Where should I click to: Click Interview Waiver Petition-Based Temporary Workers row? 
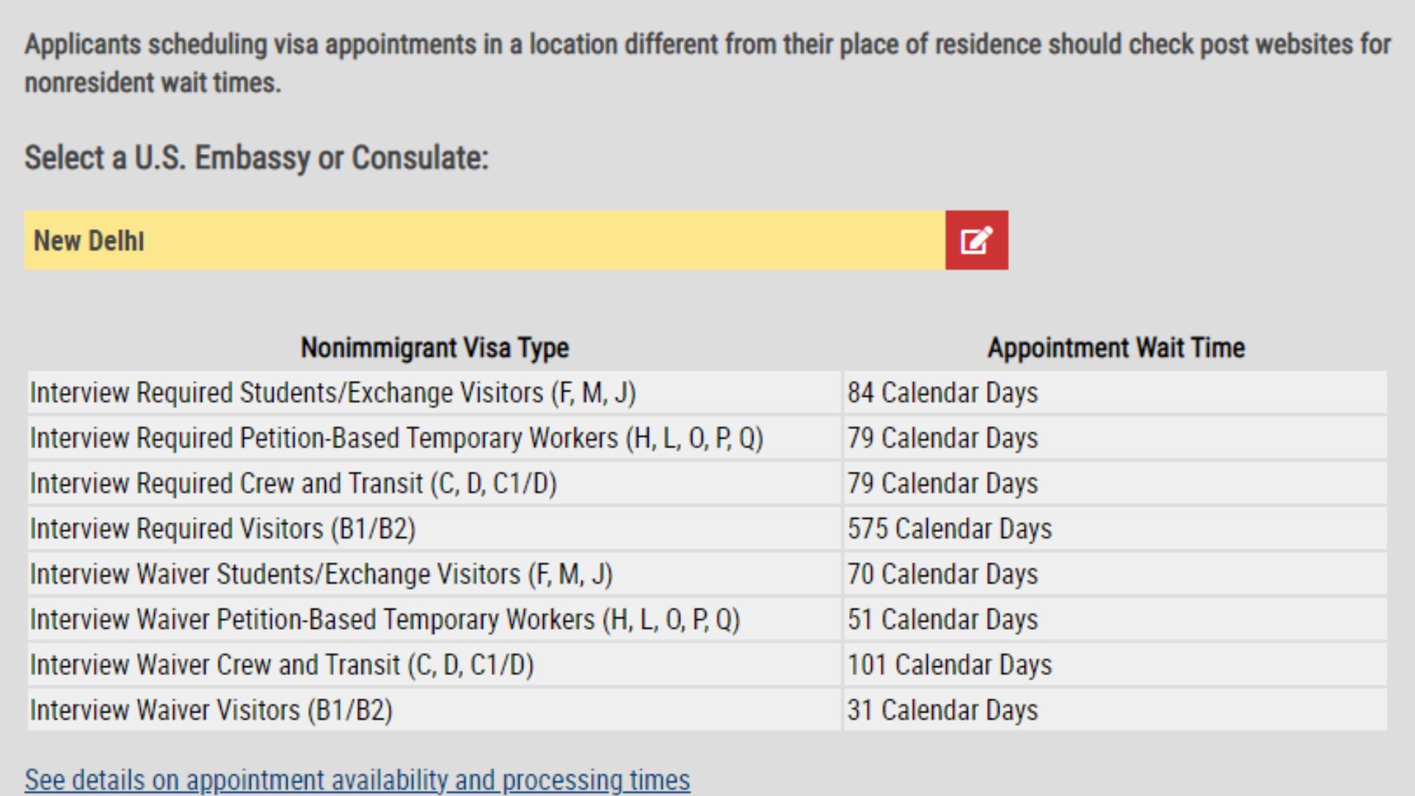(x=707, y=620)
